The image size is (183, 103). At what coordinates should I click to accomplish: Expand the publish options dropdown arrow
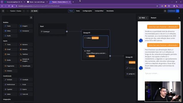point(178,11)
